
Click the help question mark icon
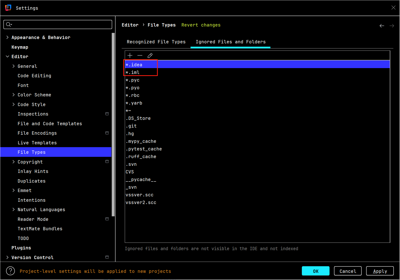point(10,271)
